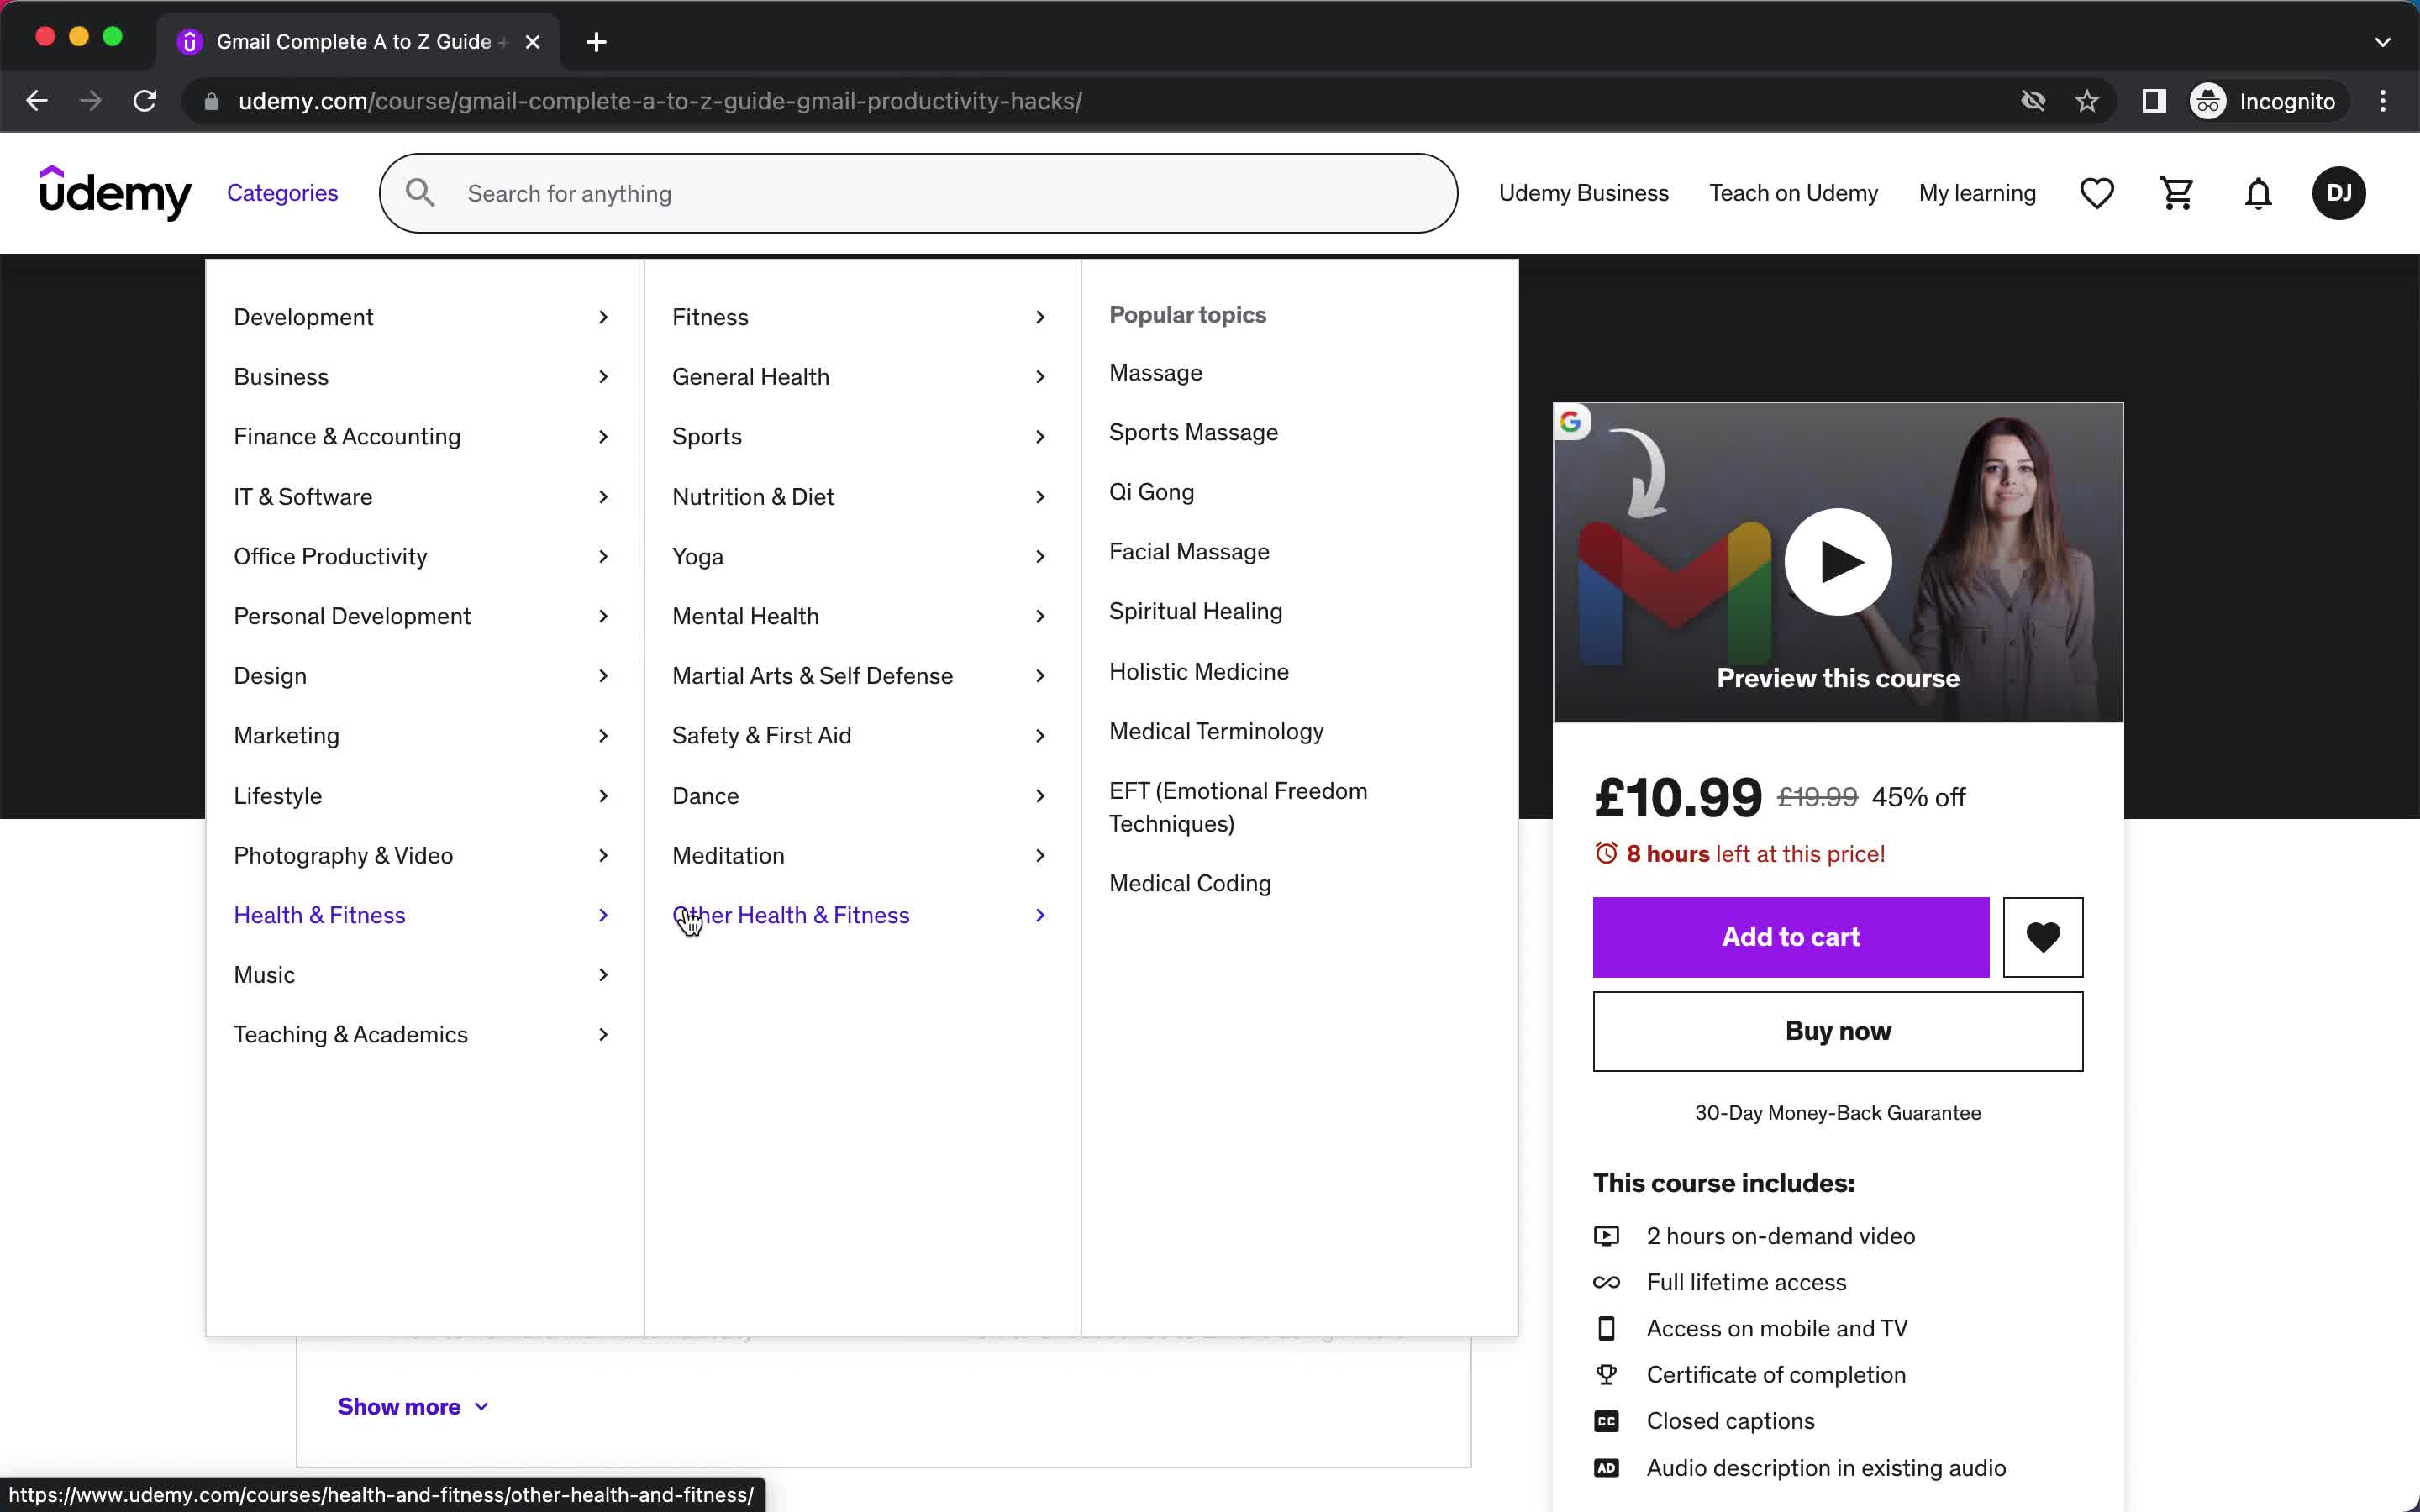Click the wishlist heart icon in navbar
2420x1512 pixels.
[2097, 193]
